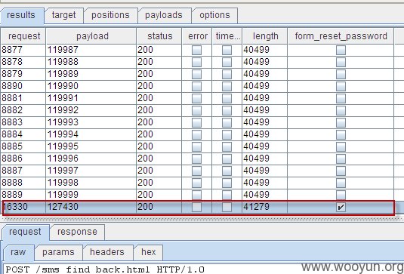
Task: Switch to the response tab
Action: (77, 232)
